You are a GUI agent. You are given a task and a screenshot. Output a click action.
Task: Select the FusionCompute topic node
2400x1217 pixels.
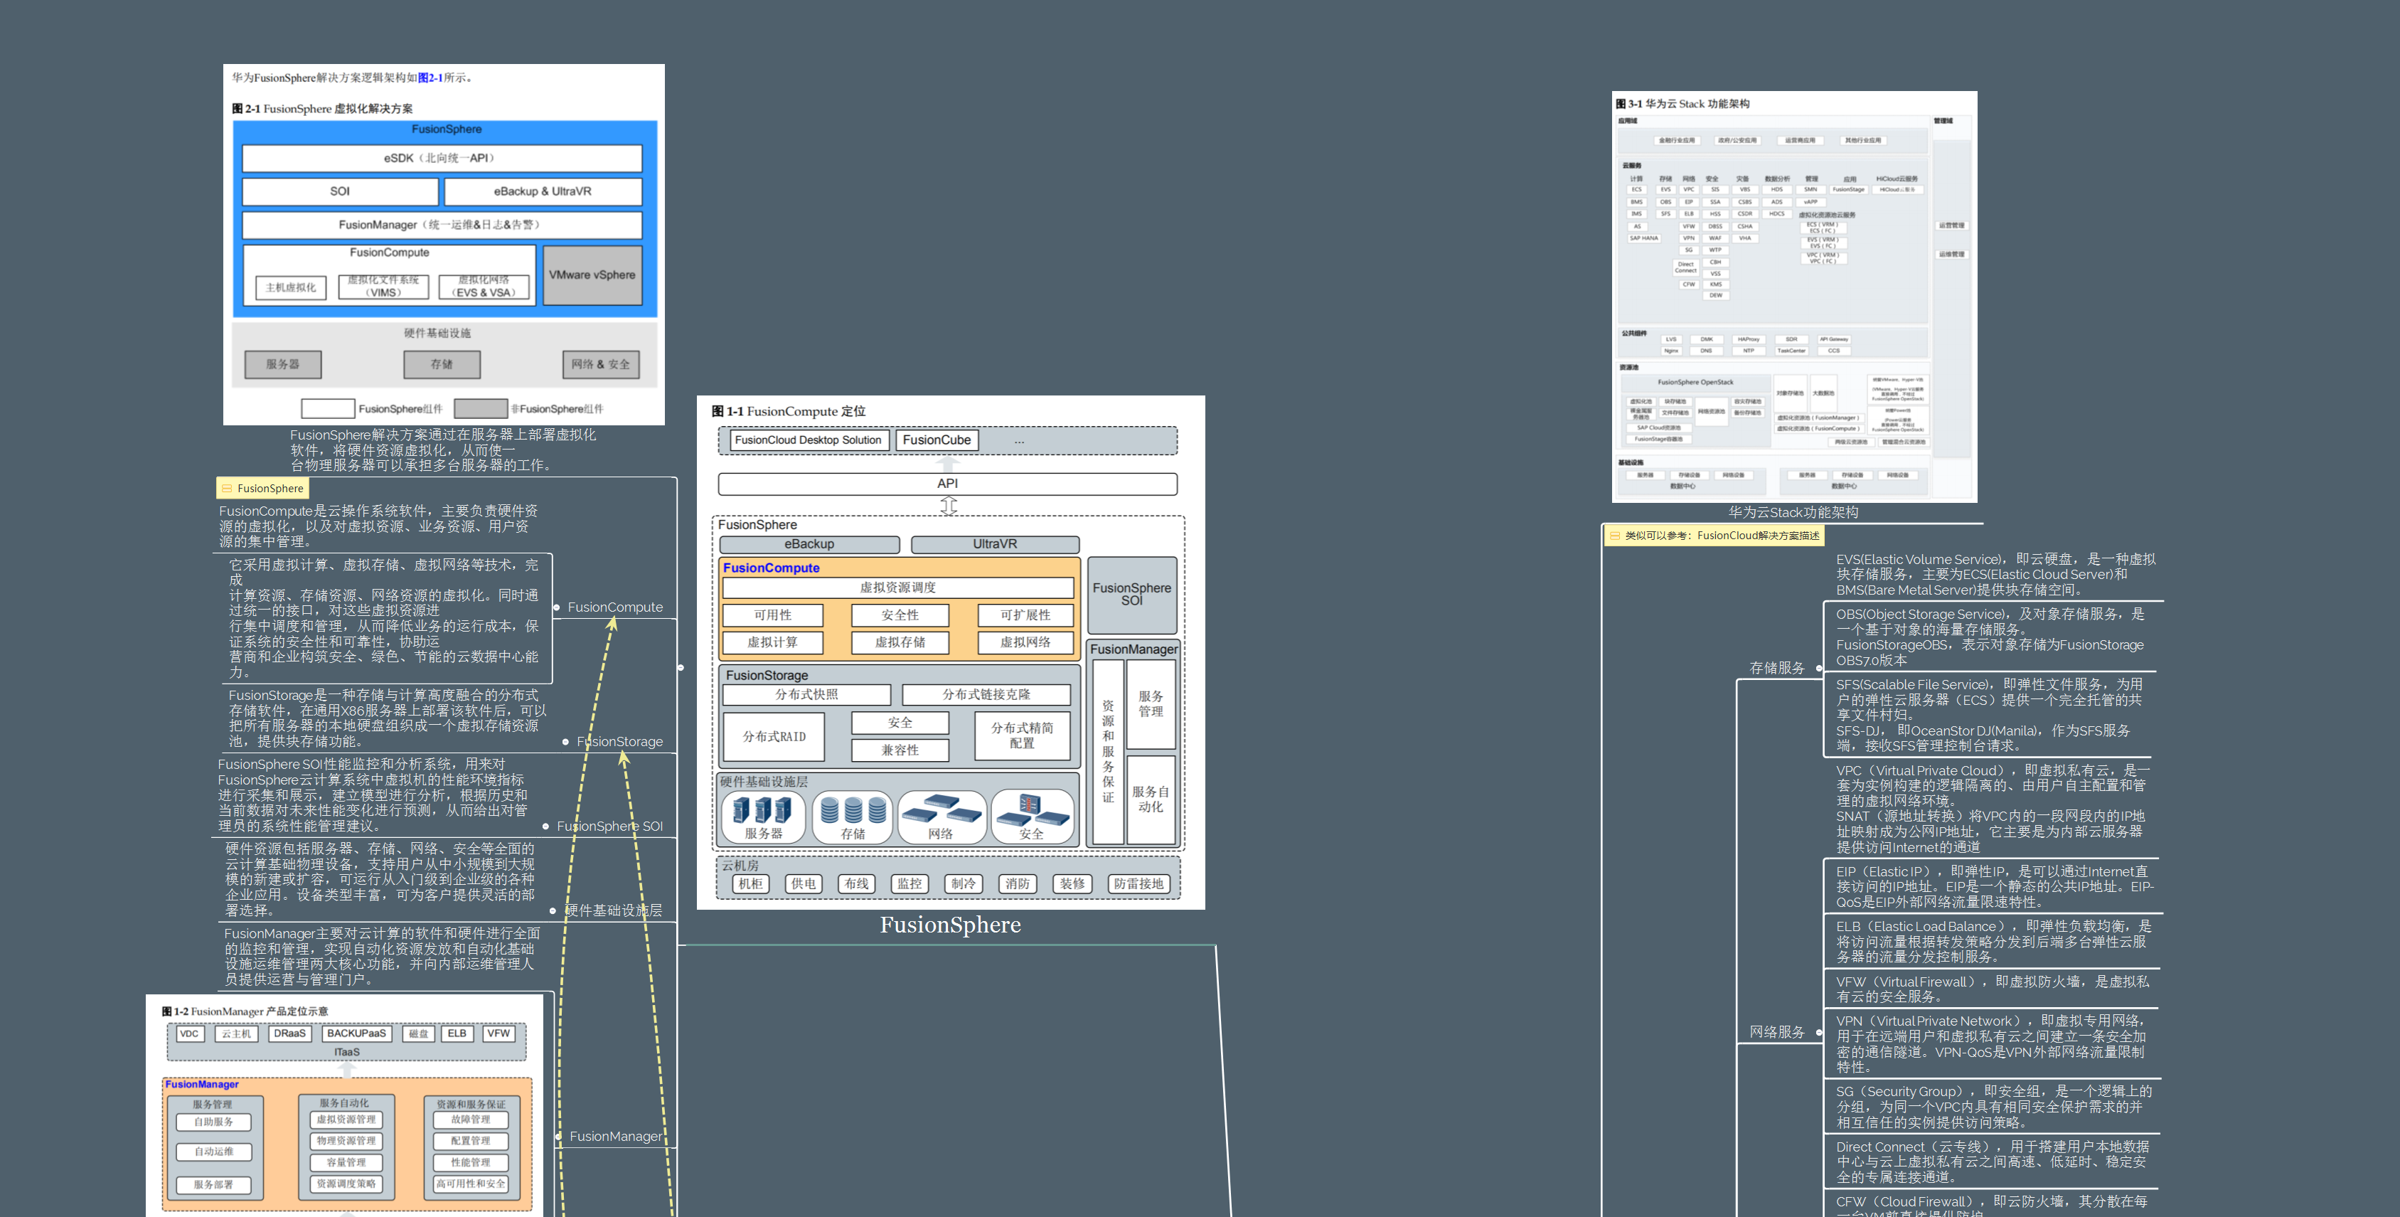[x=616, y=607]
